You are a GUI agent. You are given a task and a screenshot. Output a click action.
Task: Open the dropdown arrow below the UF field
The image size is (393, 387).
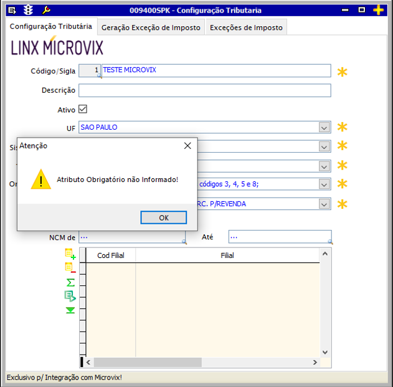click(324, 146)
